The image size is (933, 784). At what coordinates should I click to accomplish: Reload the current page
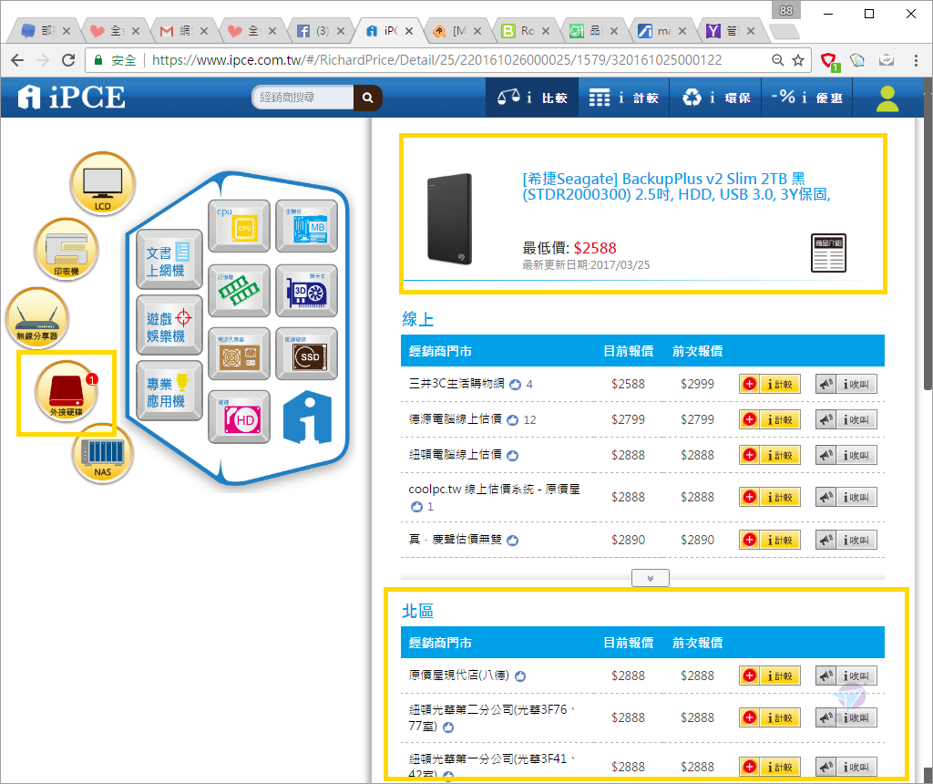pyautogui.click(x=68, y=60)
